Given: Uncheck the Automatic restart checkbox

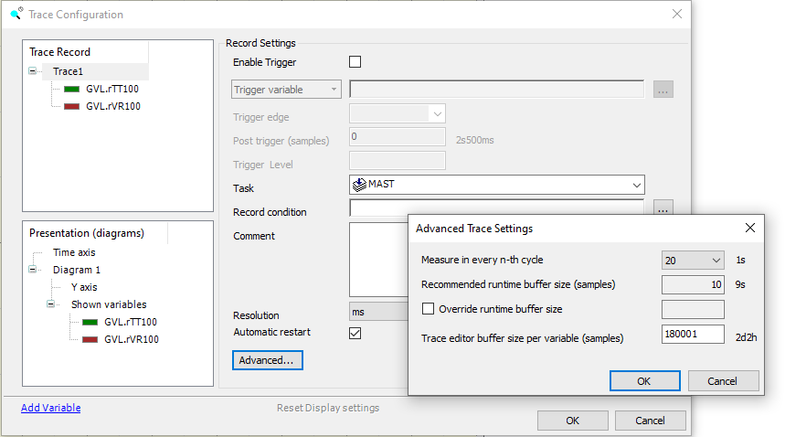Looking at the screenshot, I should pos(355,333).
